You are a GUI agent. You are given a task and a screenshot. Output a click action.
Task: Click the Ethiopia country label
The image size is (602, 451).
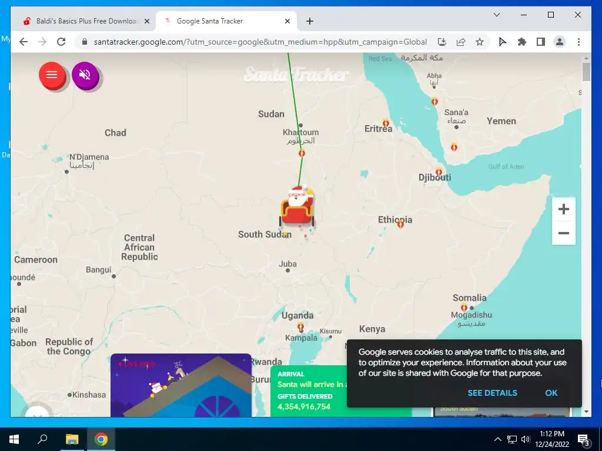tap(394, 220)
